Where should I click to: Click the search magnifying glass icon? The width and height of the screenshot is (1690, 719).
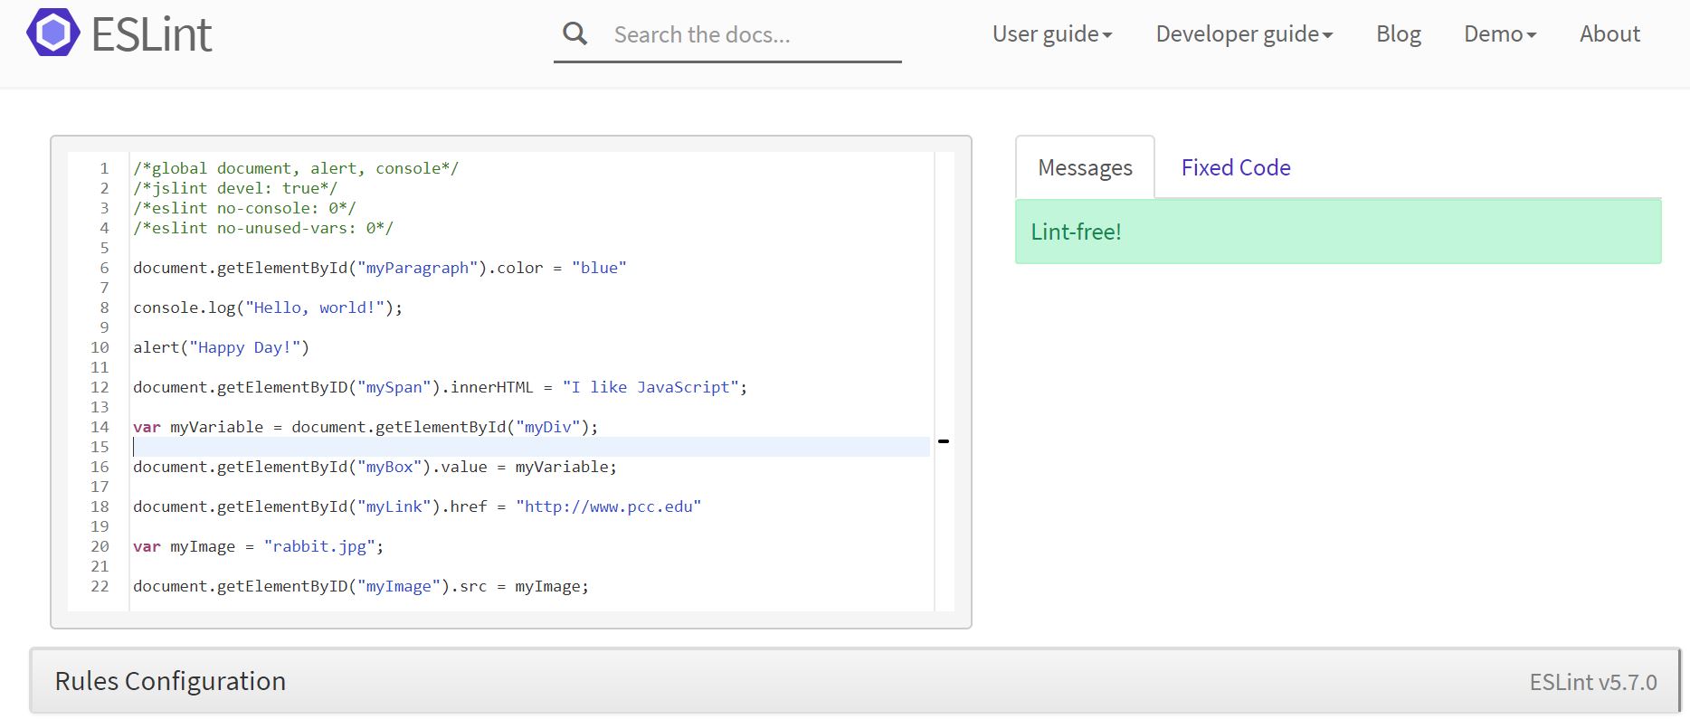(x=574, y=34)
